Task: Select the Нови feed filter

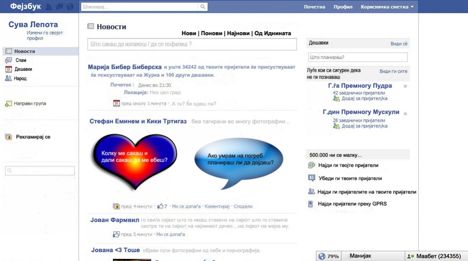Action: [x=189, y=33]
